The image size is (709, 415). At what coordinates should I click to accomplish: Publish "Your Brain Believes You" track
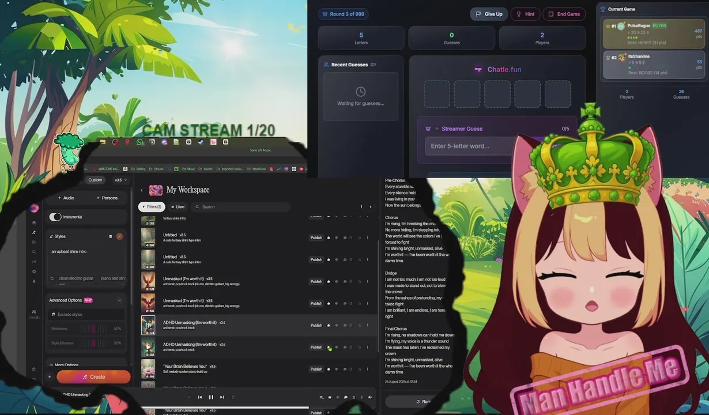click(316, 369)
